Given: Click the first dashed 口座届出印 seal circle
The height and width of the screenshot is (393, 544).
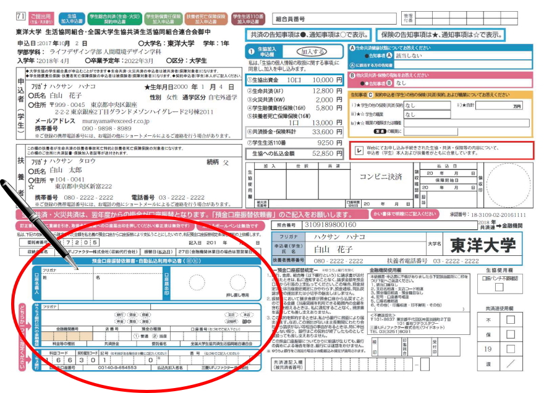Looking at the screenshot, I should 197,282.
